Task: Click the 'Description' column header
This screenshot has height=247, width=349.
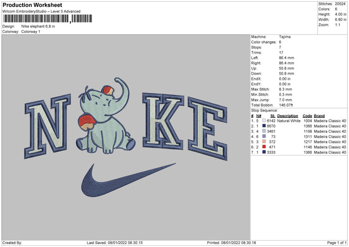Action: [287, 116]
